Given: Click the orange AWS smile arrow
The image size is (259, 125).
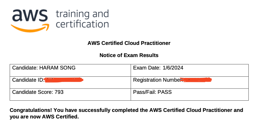Looking at the screenshot, I should (30, 28).
